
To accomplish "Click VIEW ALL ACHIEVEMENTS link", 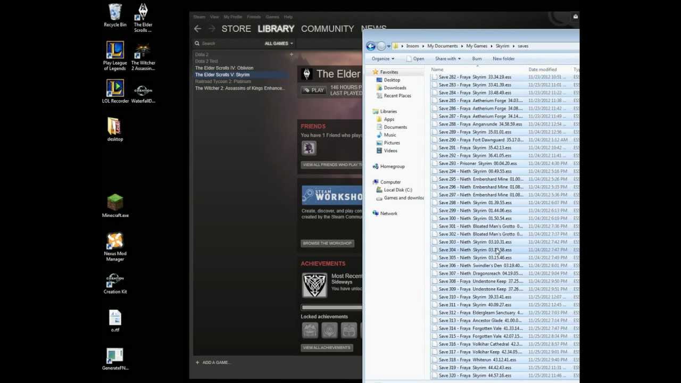I will 327,347.
